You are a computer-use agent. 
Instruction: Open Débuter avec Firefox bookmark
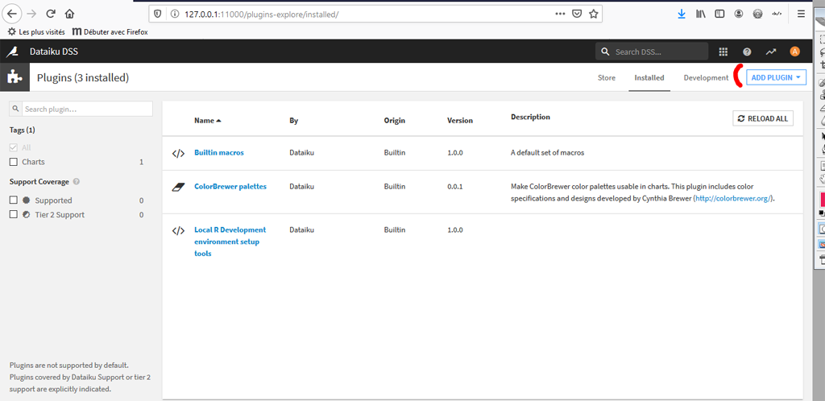(x=110, y=32)
